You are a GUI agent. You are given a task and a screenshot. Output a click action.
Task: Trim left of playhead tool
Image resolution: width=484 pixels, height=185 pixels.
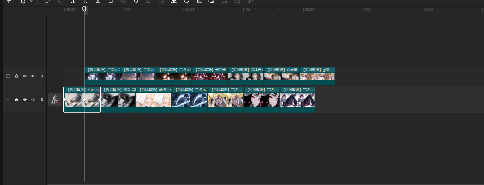pyautogui.click(x=85, y=1)
